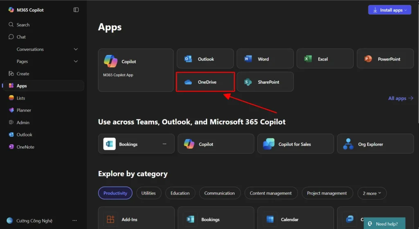This screenshot has height=229, width=419.
Task: Launch the OneDrive app tile
Action: [x=205, y=82]
